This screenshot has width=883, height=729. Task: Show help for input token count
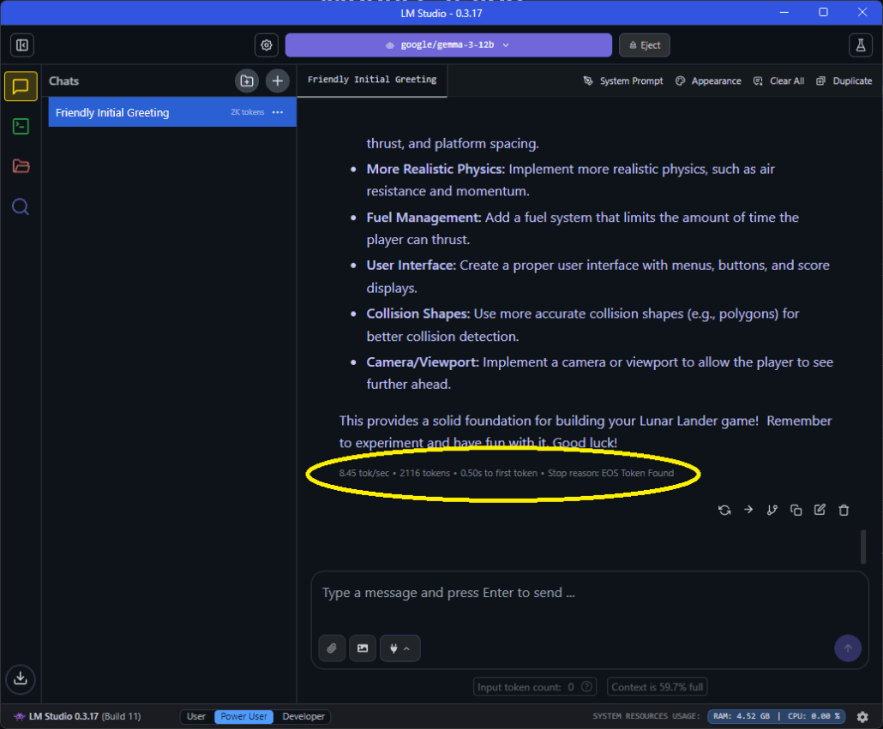[586, 687]
